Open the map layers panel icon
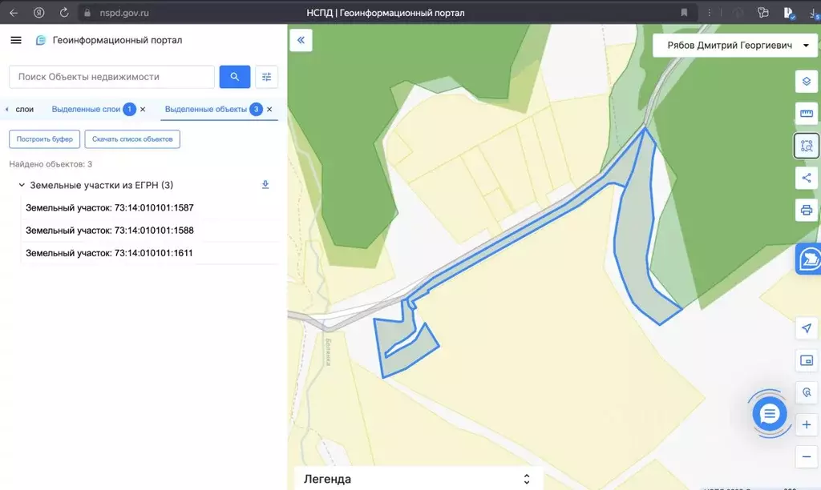821x490 pixels. pos(806,82)
